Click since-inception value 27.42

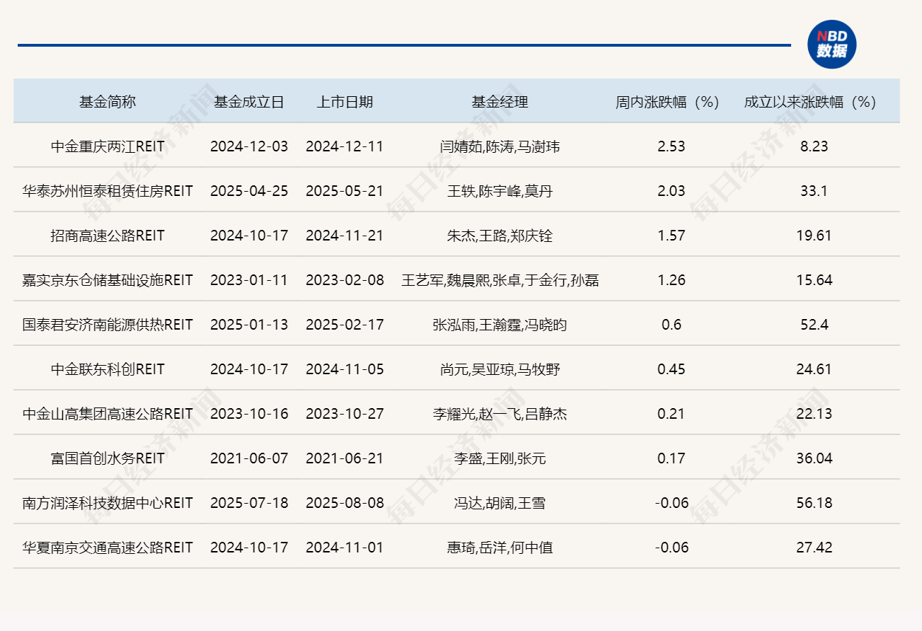[814, 548]
